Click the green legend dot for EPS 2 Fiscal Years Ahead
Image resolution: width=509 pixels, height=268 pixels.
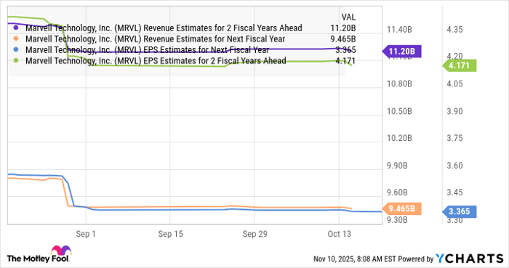click(16, 60)
